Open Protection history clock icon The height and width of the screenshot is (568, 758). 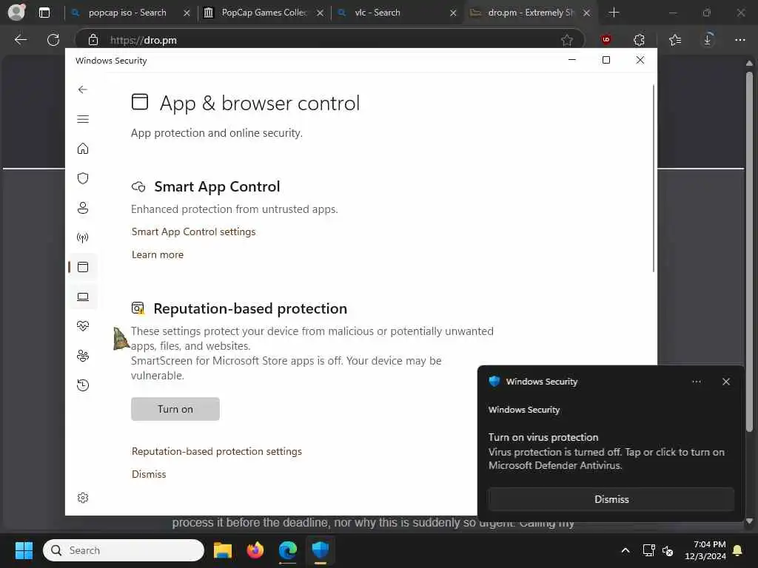pos(83,385)
